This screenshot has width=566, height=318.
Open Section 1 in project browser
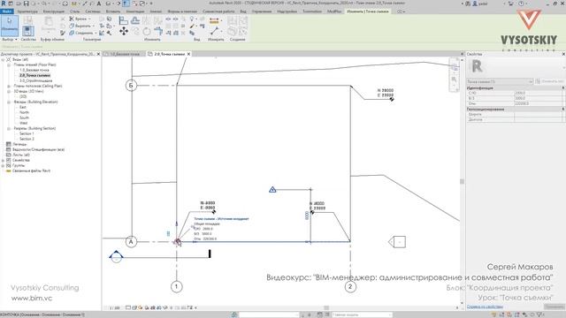[x=27, y=133]
